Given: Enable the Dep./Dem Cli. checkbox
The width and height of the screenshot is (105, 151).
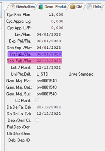Looking at the screenshot, I should [x=37, y=120].
